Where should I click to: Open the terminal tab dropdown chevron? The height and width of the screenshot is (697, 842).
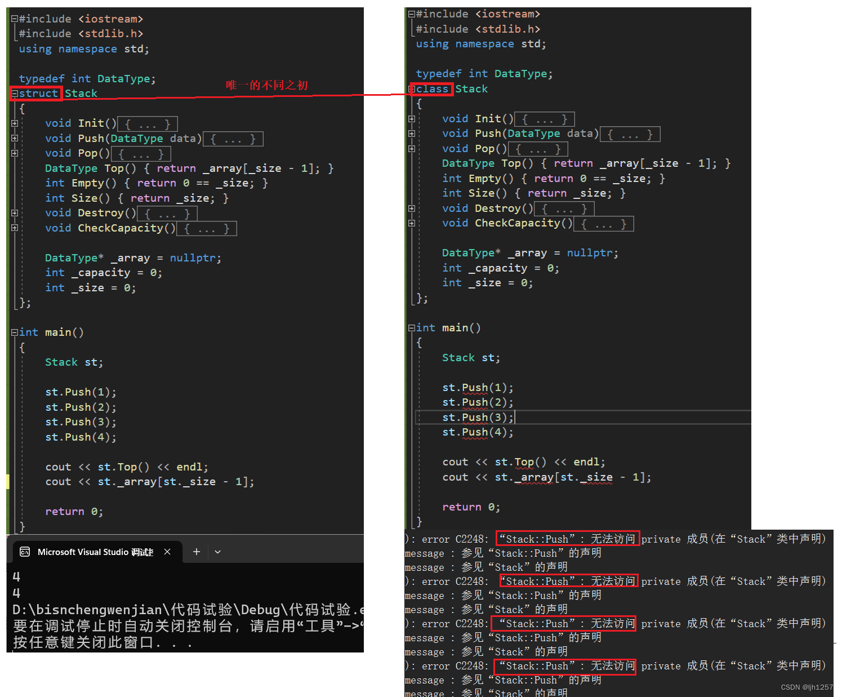(x=218, y=552)
